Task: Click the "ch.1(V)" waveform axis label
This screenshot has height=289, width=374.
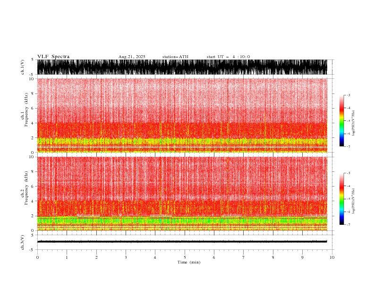Action: 23,67
